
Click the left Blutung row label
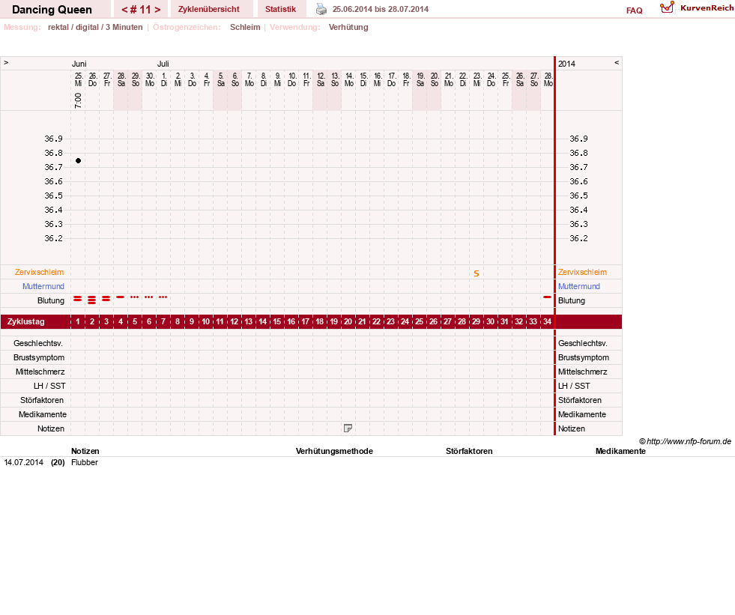coord(51,301)
